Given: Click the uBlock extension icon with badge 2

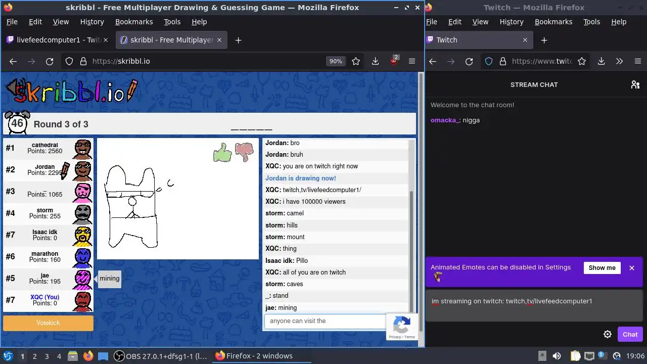Looking at the screenshot, I should point(394,61).
